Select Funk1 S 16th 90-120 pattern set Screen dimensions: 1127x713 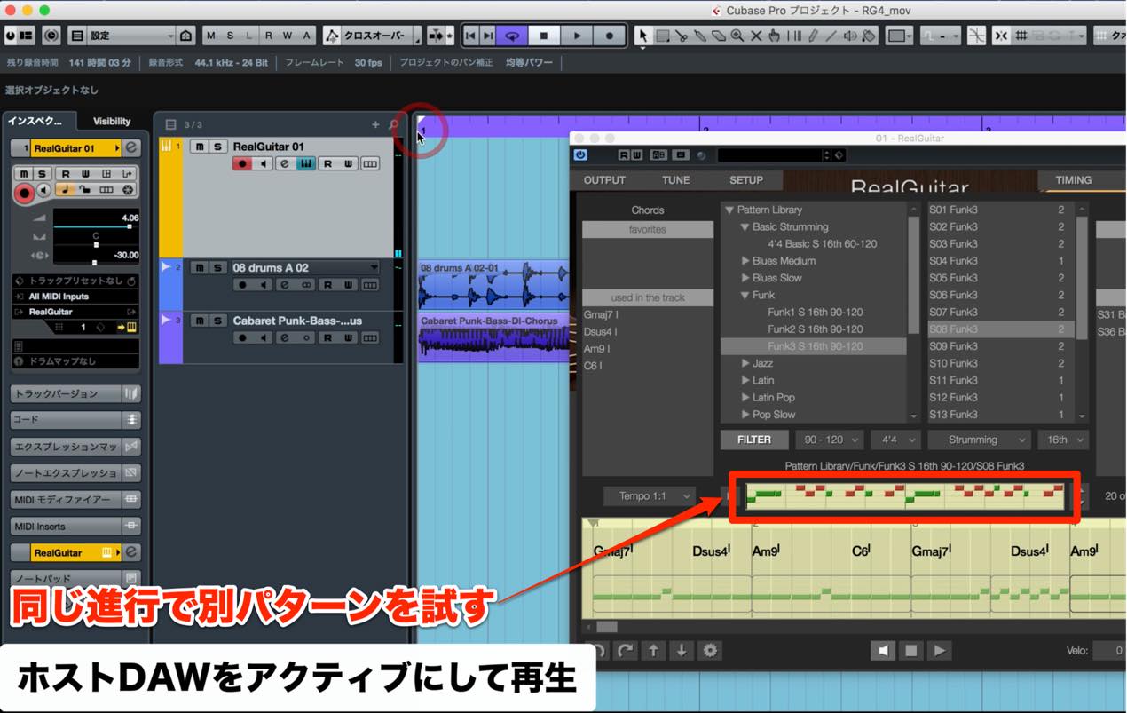click(x=815, y=312)
